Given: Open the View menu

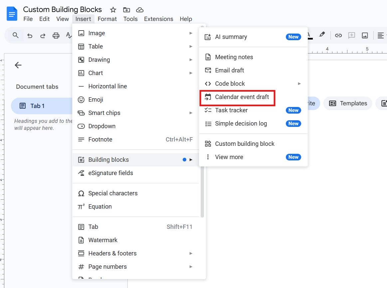Looking at the screenshot, I should (x=63, y=19).
